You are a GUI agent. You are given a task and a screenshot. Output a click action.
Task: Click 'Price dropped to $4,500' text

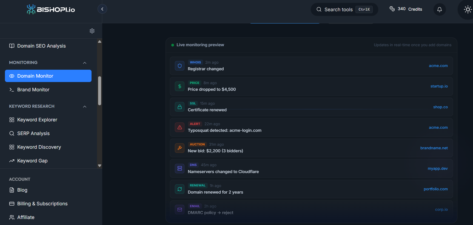click(x=212, y=89)
